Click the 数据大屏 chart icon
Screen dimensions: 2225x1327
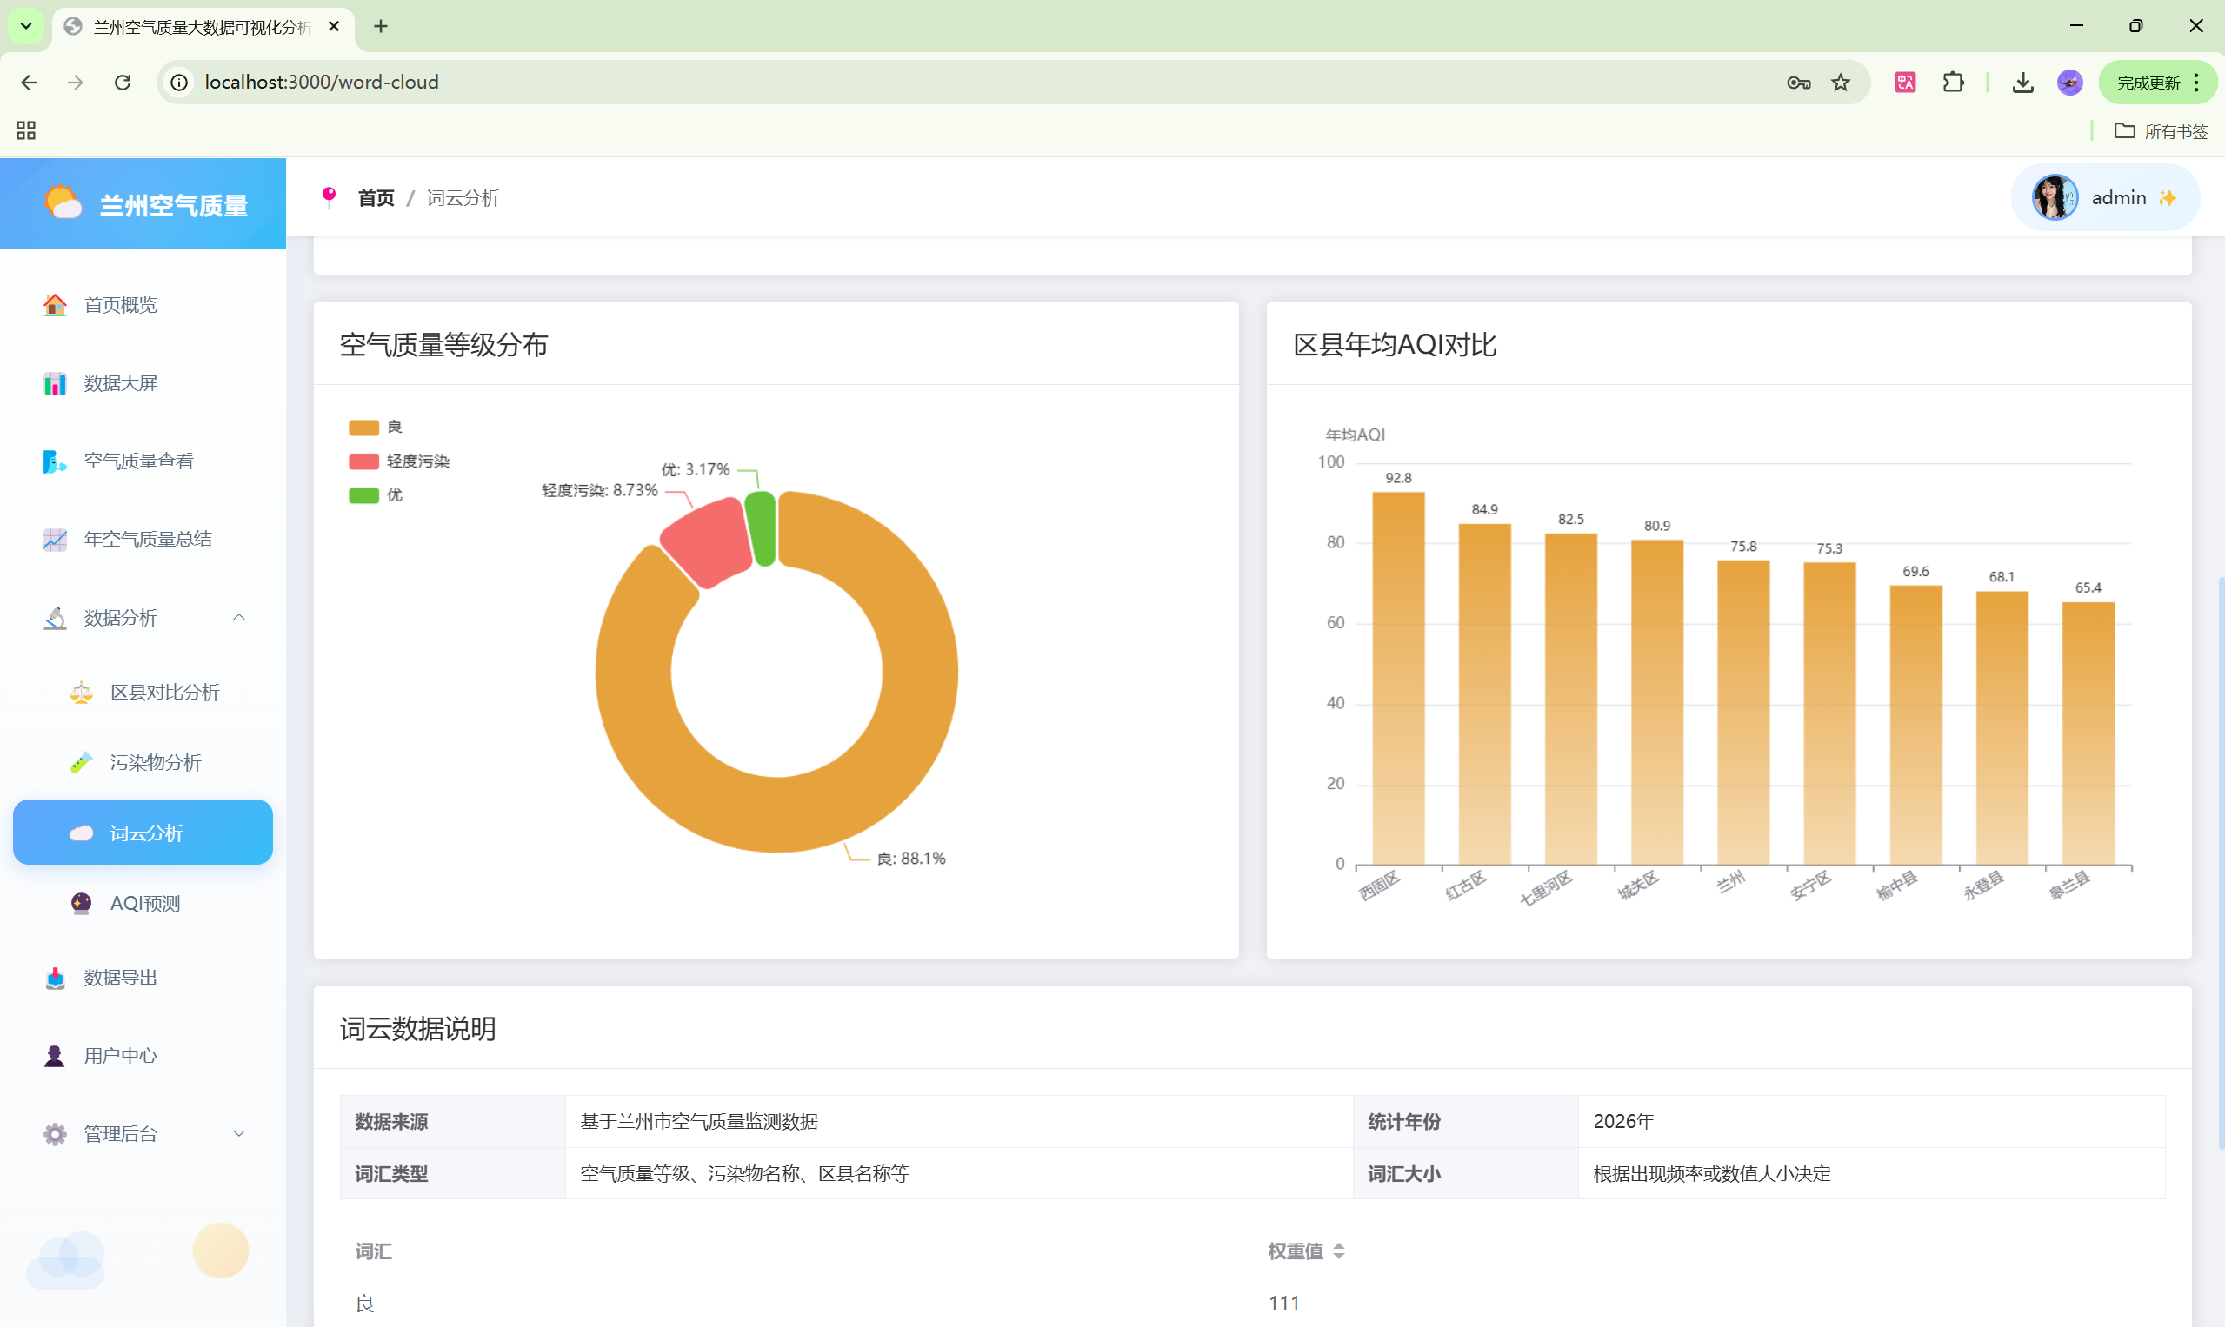pyautogui.click(x=55, y=383)
